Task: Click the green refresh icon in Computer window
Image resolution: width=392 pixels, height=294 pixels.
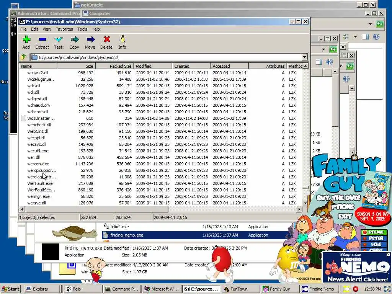Action: [x=380, y=24]
